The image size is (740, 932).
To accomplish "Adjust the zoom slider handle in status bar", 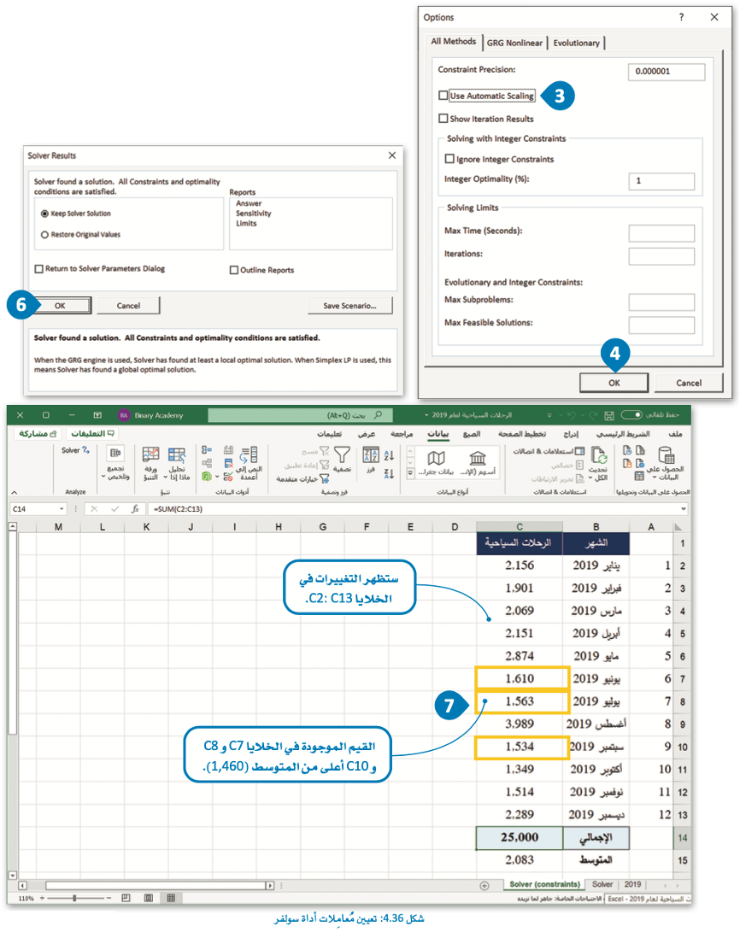I will (x=74, y=898).
